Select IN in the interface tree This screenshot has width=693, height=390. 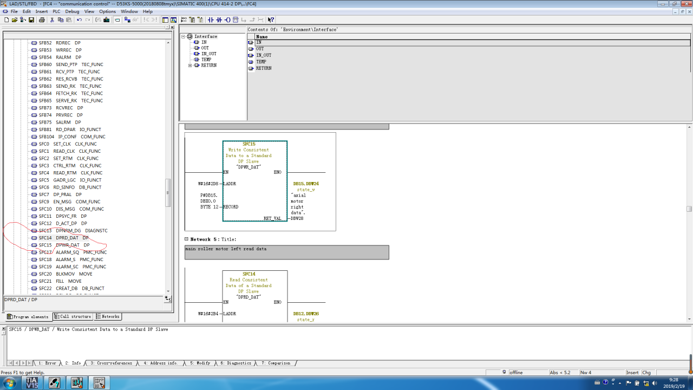[204, 42]
